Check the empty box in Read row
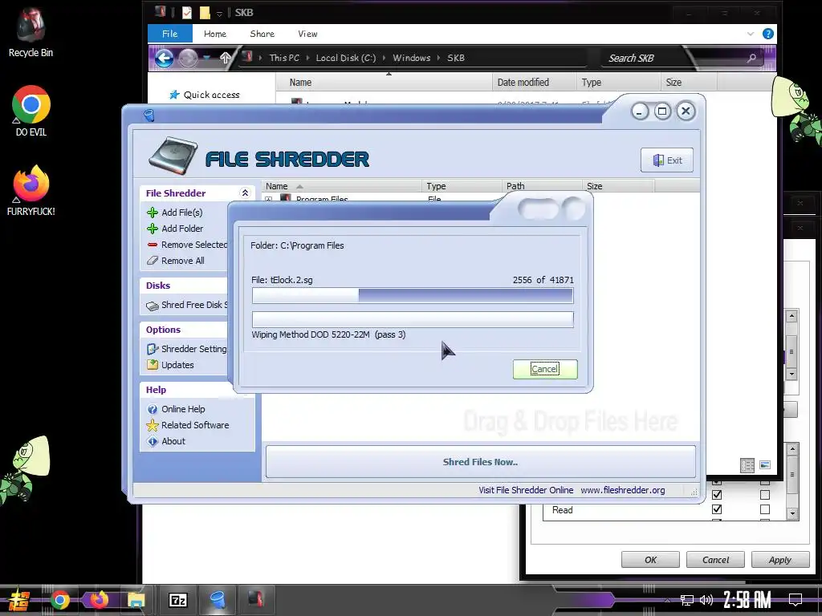This screenshot has width=822, height=616. click(765, 509)
